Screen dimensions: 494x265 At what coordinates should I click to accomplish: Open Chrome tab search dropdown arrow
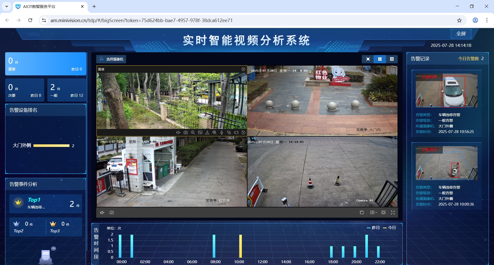tap(7, 6)
